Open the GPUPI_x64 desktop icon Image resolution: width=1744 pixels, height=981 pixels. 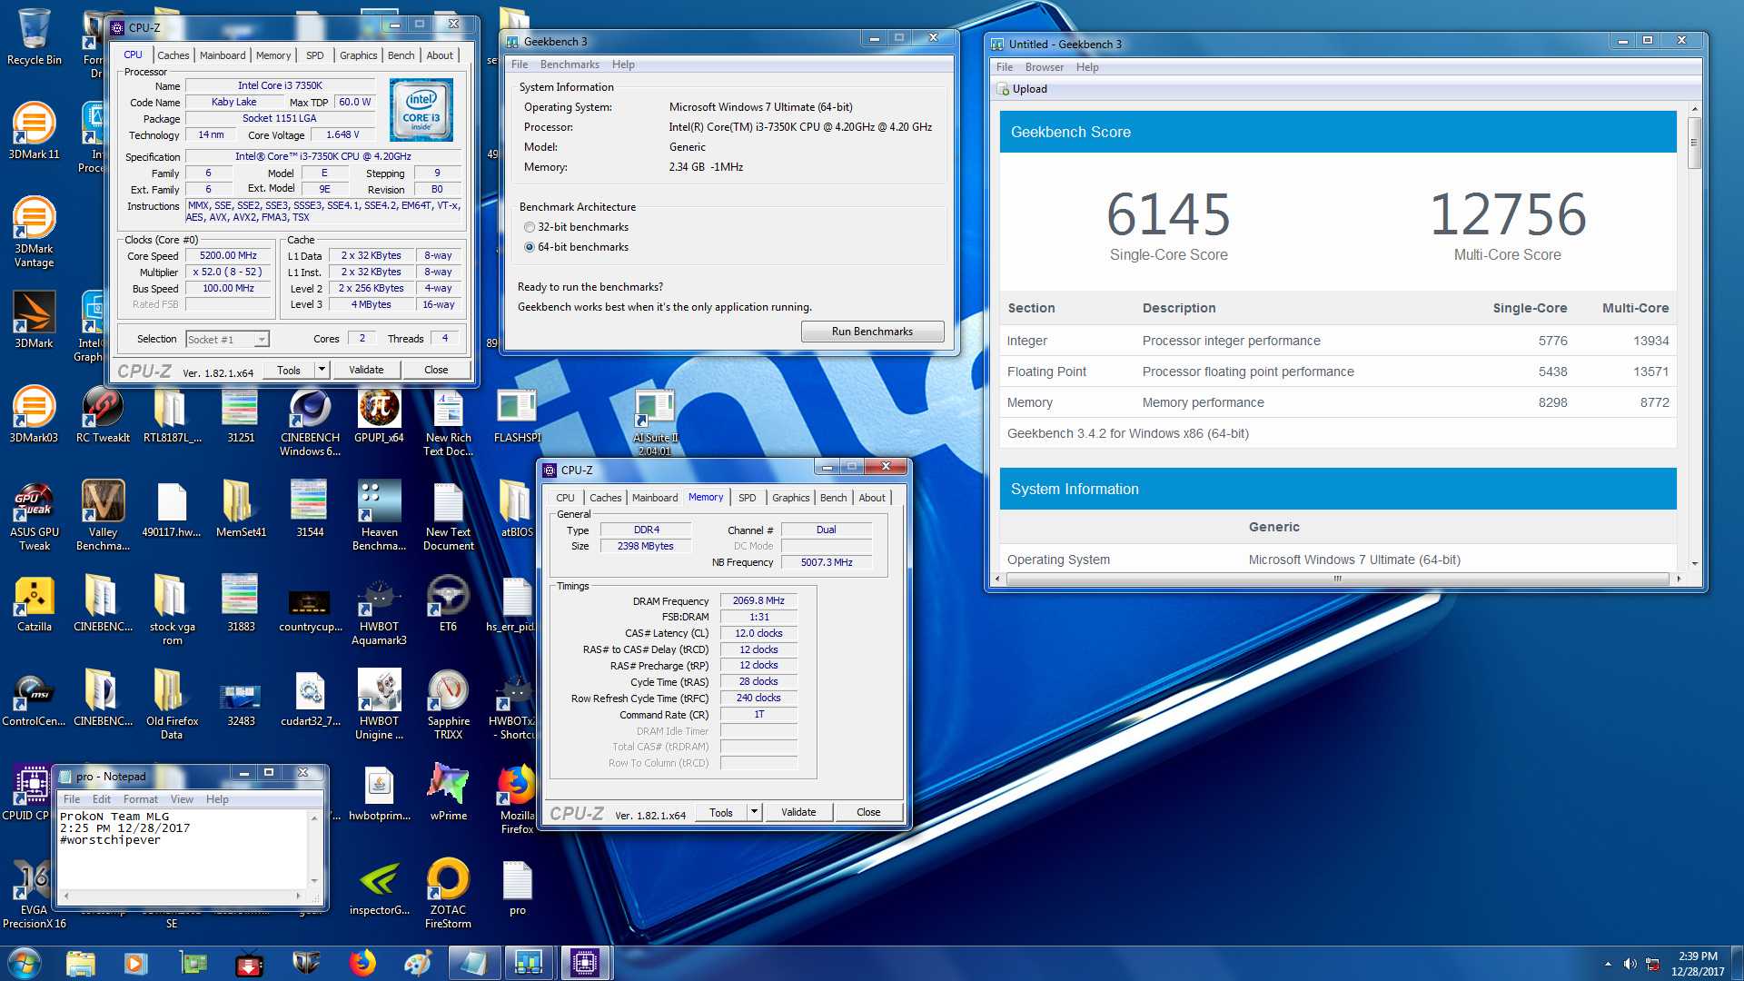point(379,416)
